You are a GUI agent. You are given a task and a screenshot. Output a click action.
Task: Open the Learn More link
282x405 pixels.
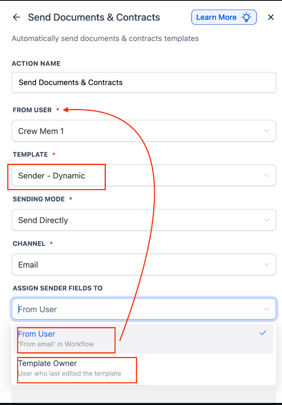click(216, 17)
